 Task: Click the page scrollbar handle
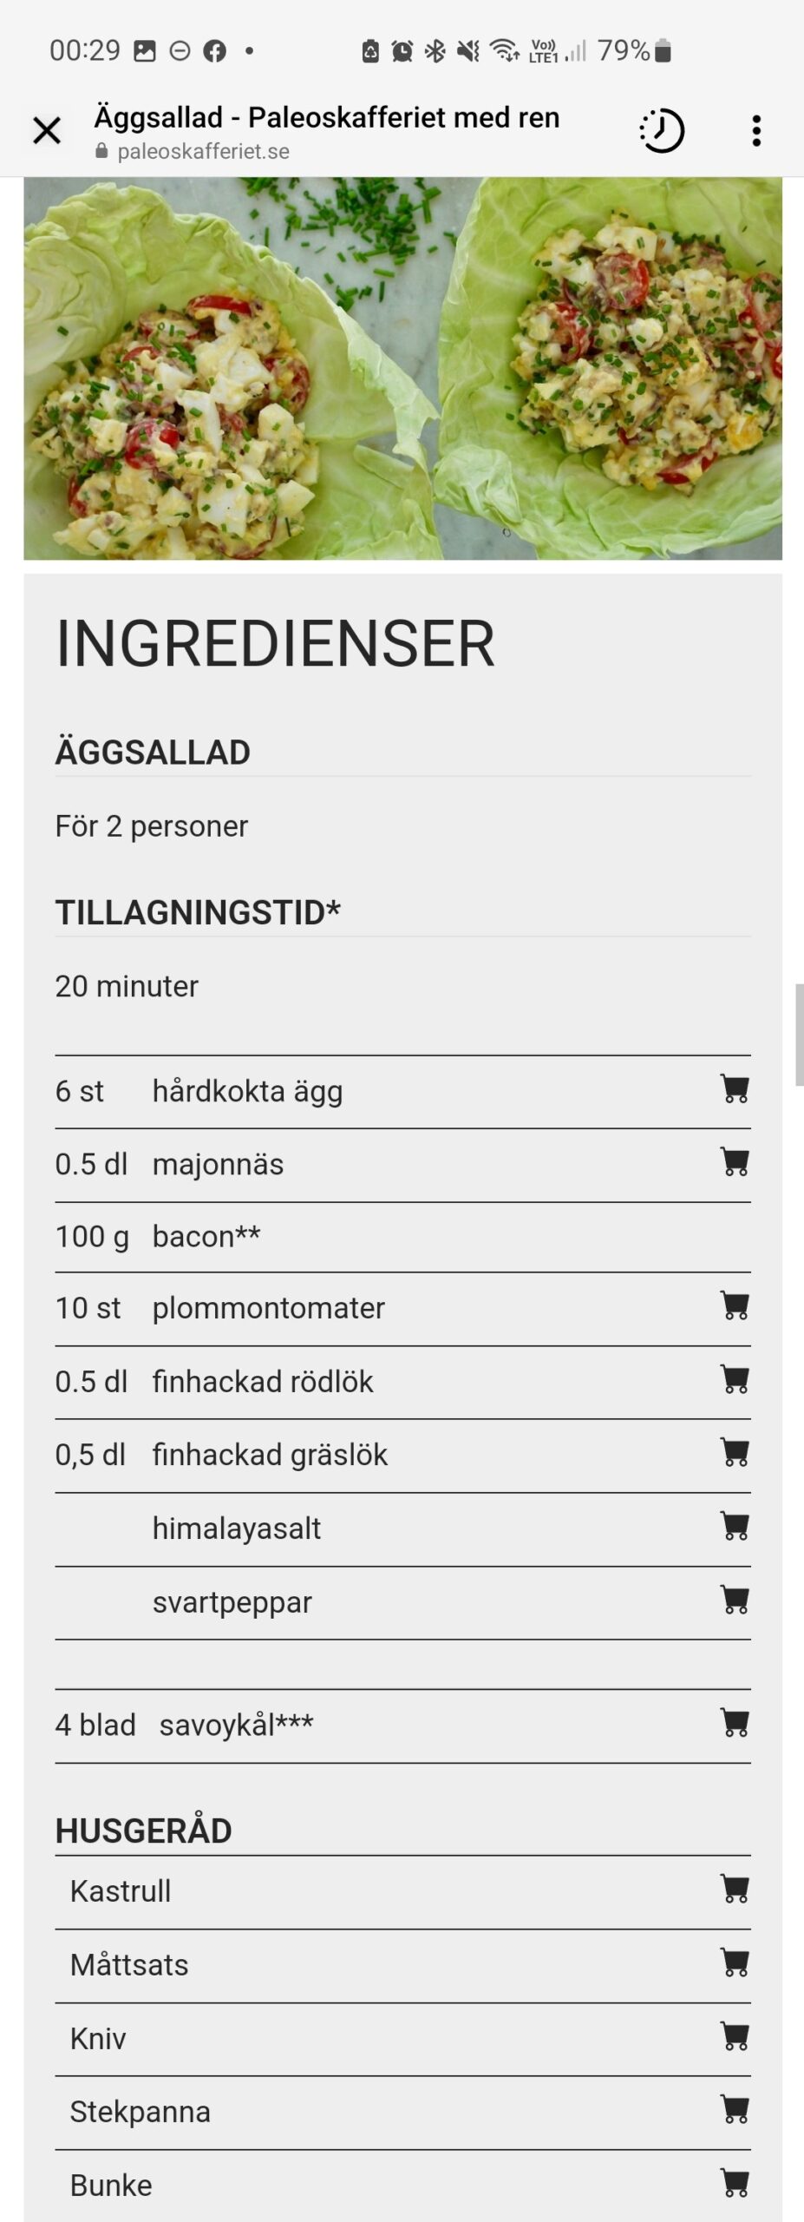tap(800, 1035)
